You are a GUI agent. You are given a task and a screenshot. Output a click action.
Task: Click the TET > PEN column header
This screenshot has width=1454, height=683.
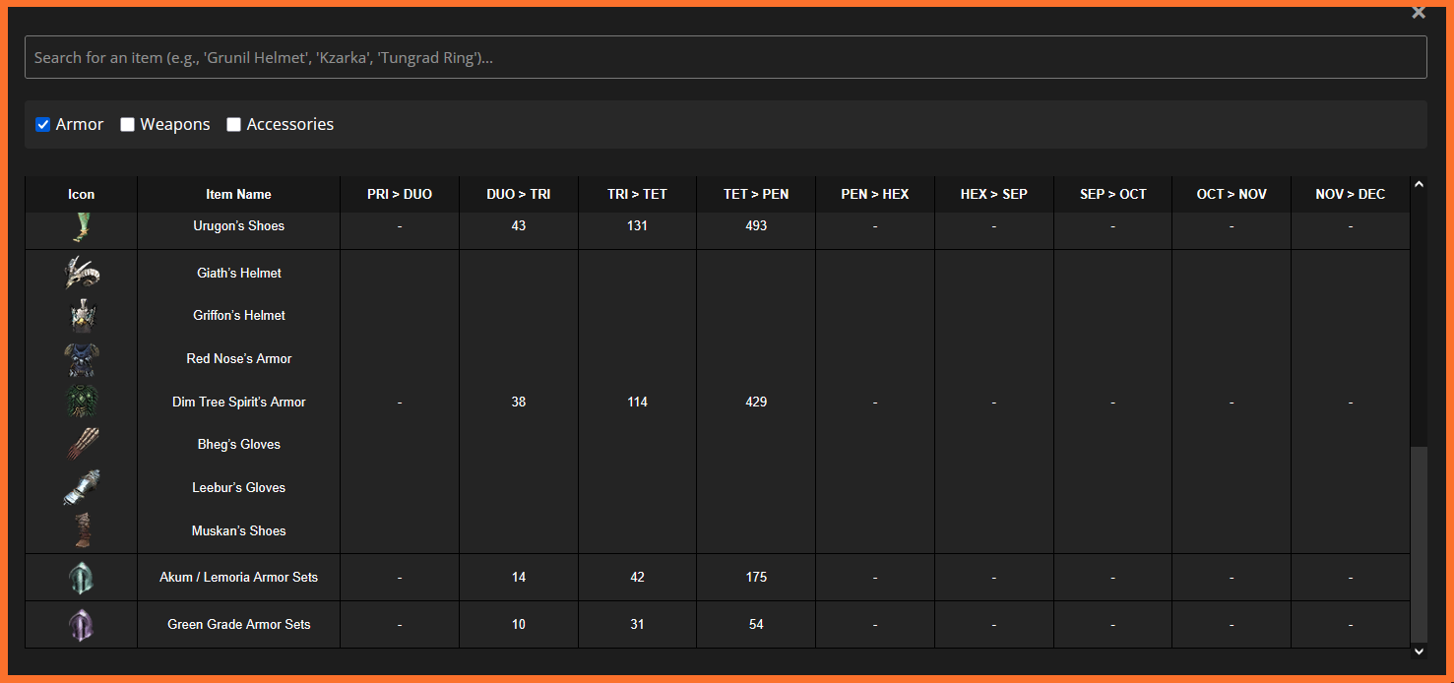[x=756, y=194]
